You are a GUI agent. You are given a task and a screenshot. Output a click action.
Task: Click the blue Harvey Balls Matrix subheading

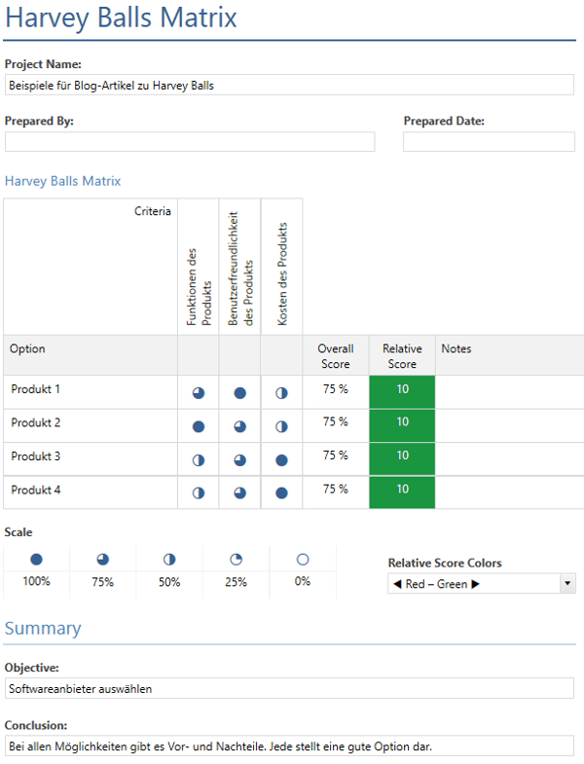click(63, 181)
